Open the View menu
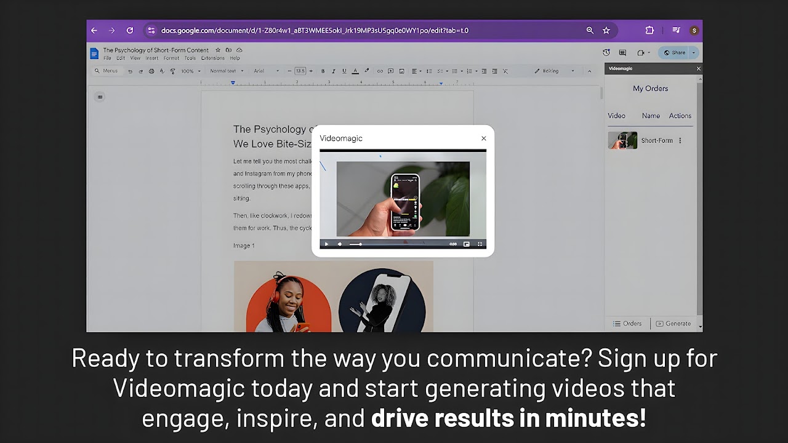The width and height of the screenshot is (788, 443). [x=135, y=58]
